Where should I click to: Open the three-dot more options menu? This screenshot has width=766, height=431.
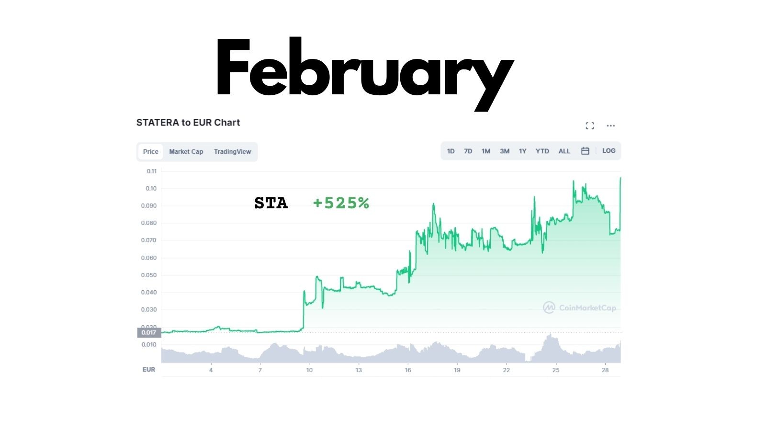[x=610, y=125]
